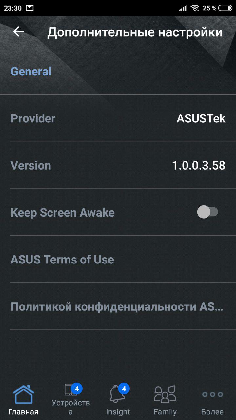236x420 pixels.
Task: Open the Family people icon
Action: pos(165,394)
